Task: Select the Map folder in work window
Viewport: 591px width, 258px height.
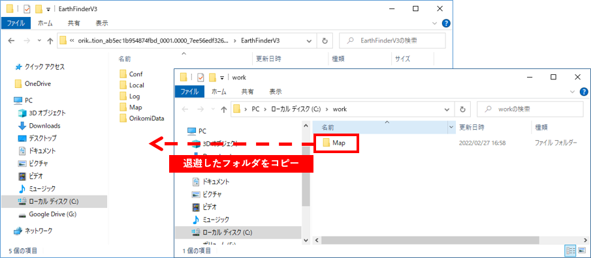Action: [334, 143]
